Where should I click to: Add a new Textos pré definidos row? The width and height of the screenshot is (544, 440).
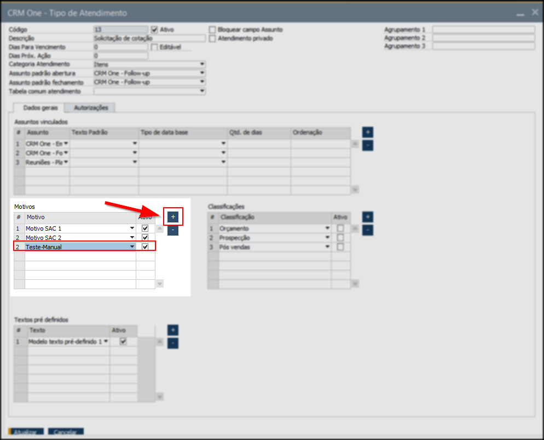[173, 330]
